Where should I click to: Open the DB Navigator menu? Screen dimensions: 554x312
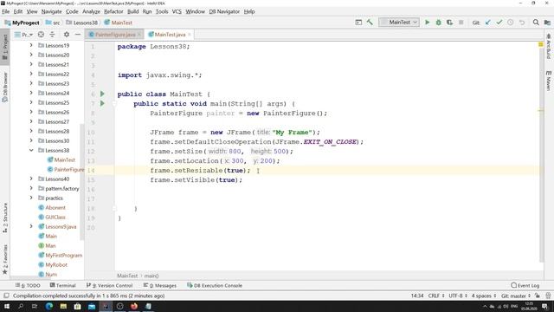click(x=224, y=11)
